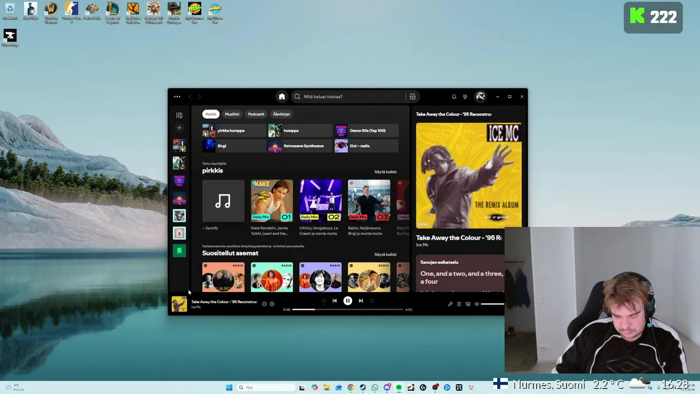
Task: Click now-playing album thumbnail in player bar
Action: pos(179,304)
